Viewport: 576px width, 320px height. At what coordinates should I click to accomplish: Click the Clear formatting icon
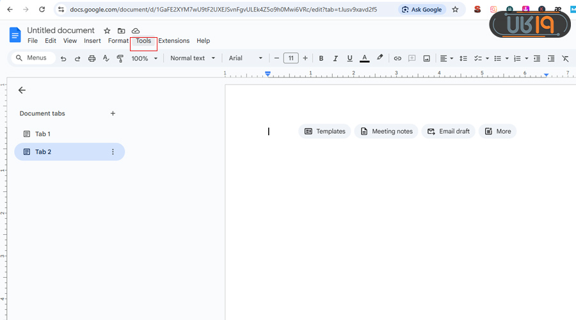point(565,58)
